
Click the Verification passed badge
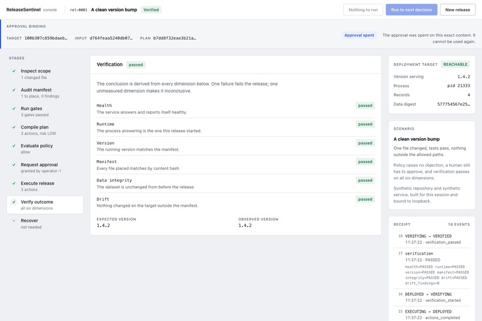[x=136, y=65]
